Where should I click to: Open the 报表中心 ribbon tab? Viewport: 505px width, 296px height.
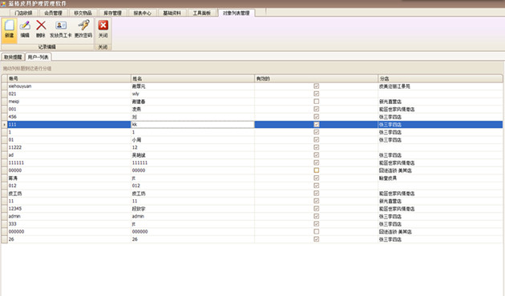point(143,13)
